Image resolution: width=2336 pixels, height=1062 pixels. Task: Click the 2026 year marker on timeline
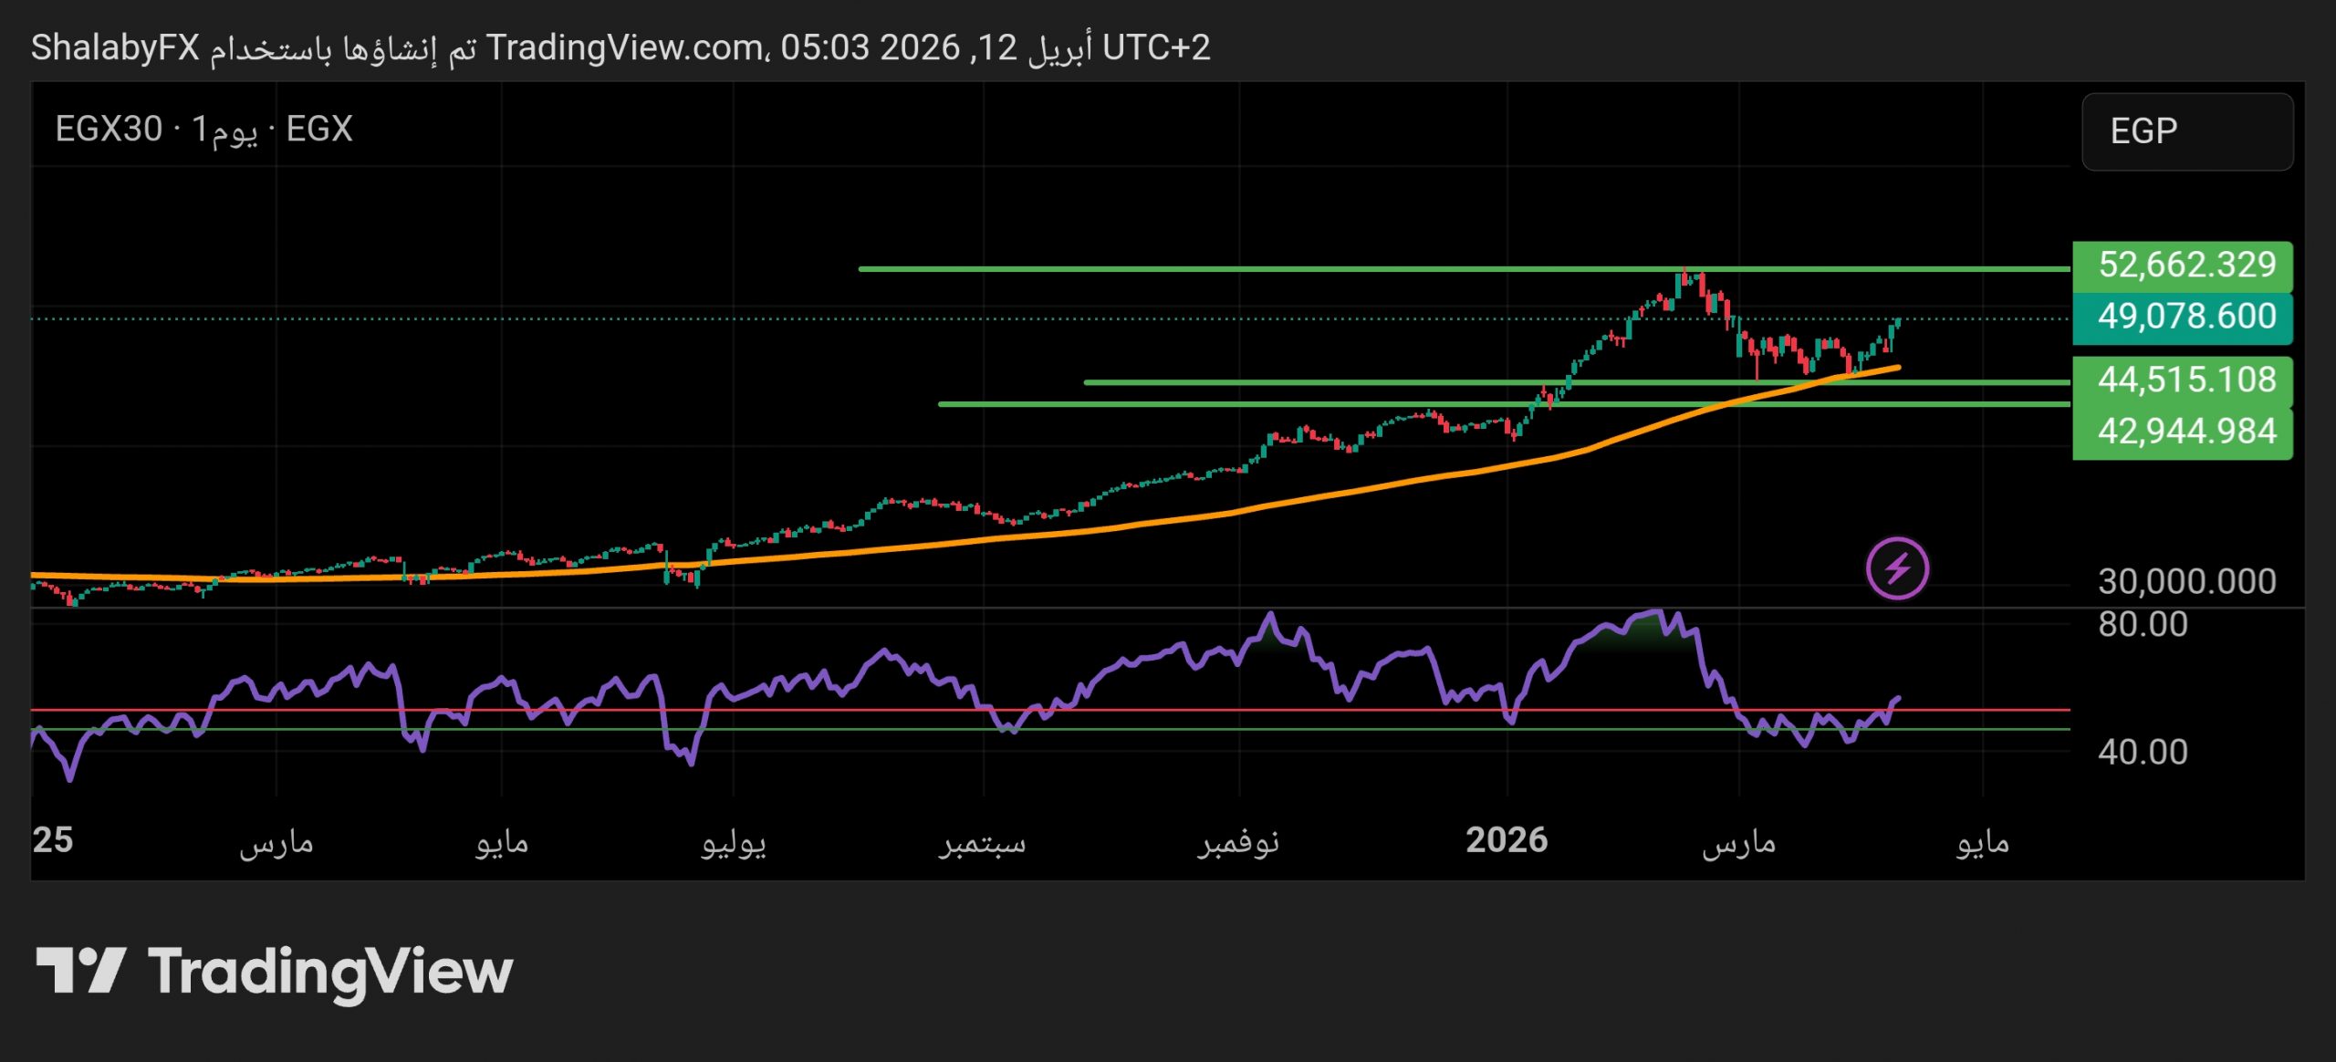click(x=1506, y=840)
